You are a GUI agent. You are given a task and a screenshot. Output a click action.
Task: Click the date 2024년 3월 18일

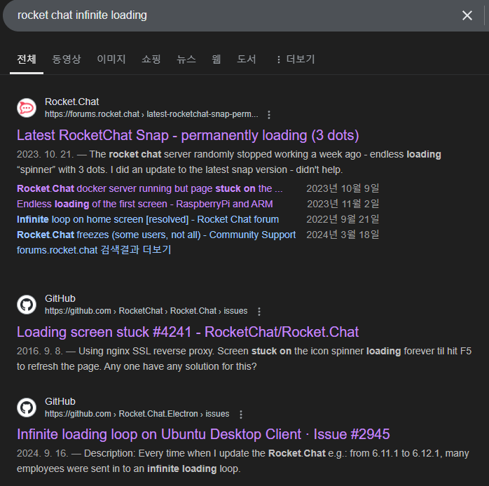click(x=343, y=235)
